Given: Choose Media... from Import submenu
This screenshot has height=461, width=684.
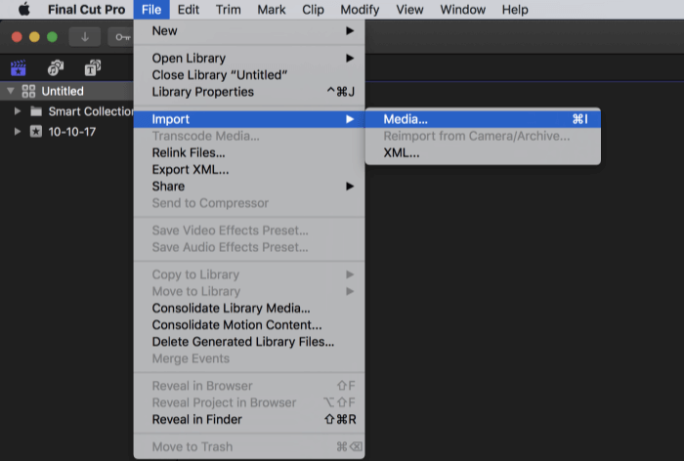Looking at the screenshot, I should (483, 119).
